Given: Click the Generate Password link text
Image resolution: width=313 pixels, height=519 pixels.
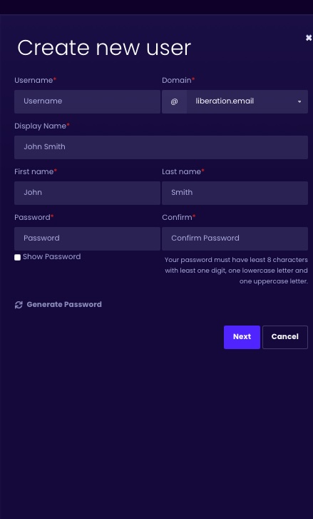Looking at the screenshot, I should click(x=64, y=305).
